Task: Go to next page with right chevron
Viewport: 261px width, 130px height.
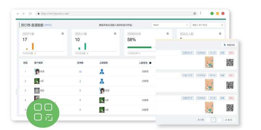Action: (219, 120)
